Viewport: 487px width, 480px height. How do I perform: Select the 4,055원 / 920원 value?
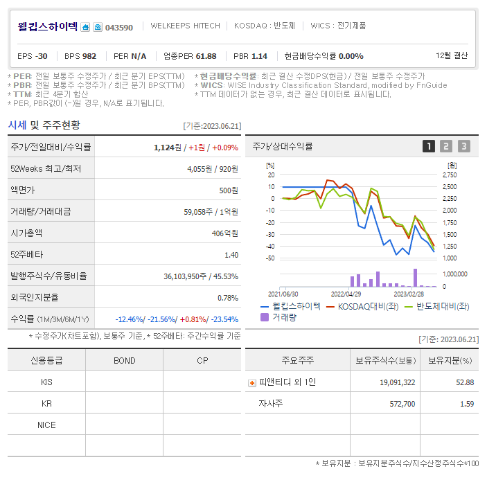point(213,169)
